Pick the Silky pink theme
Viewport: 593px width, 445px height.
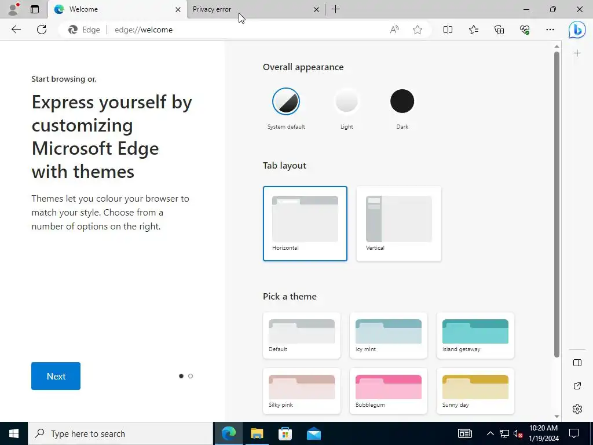tap(301, 391)
